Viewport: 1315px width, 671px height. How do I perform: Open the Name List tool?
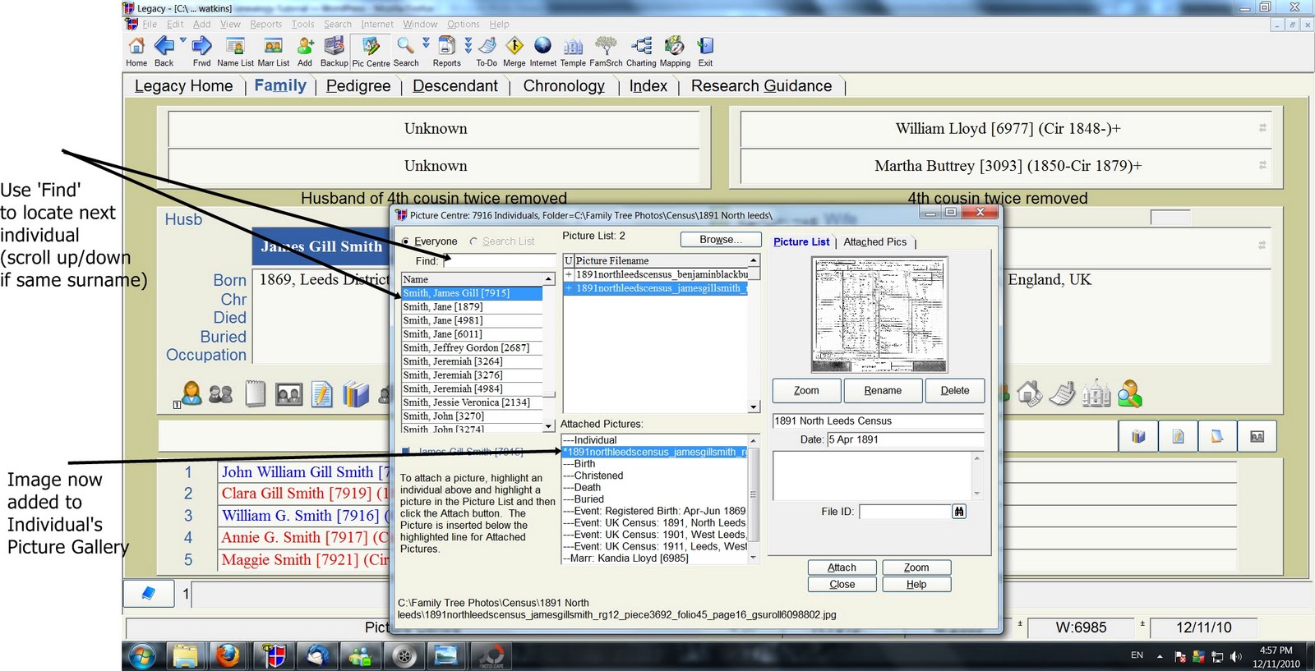coord(235,51)
